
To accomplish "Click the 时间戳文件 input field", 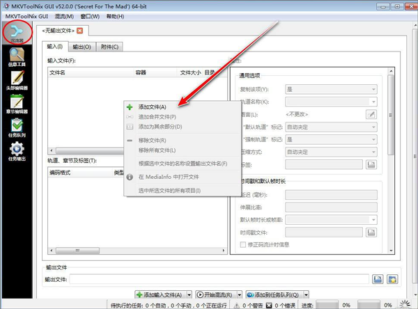I will [324, 232].
